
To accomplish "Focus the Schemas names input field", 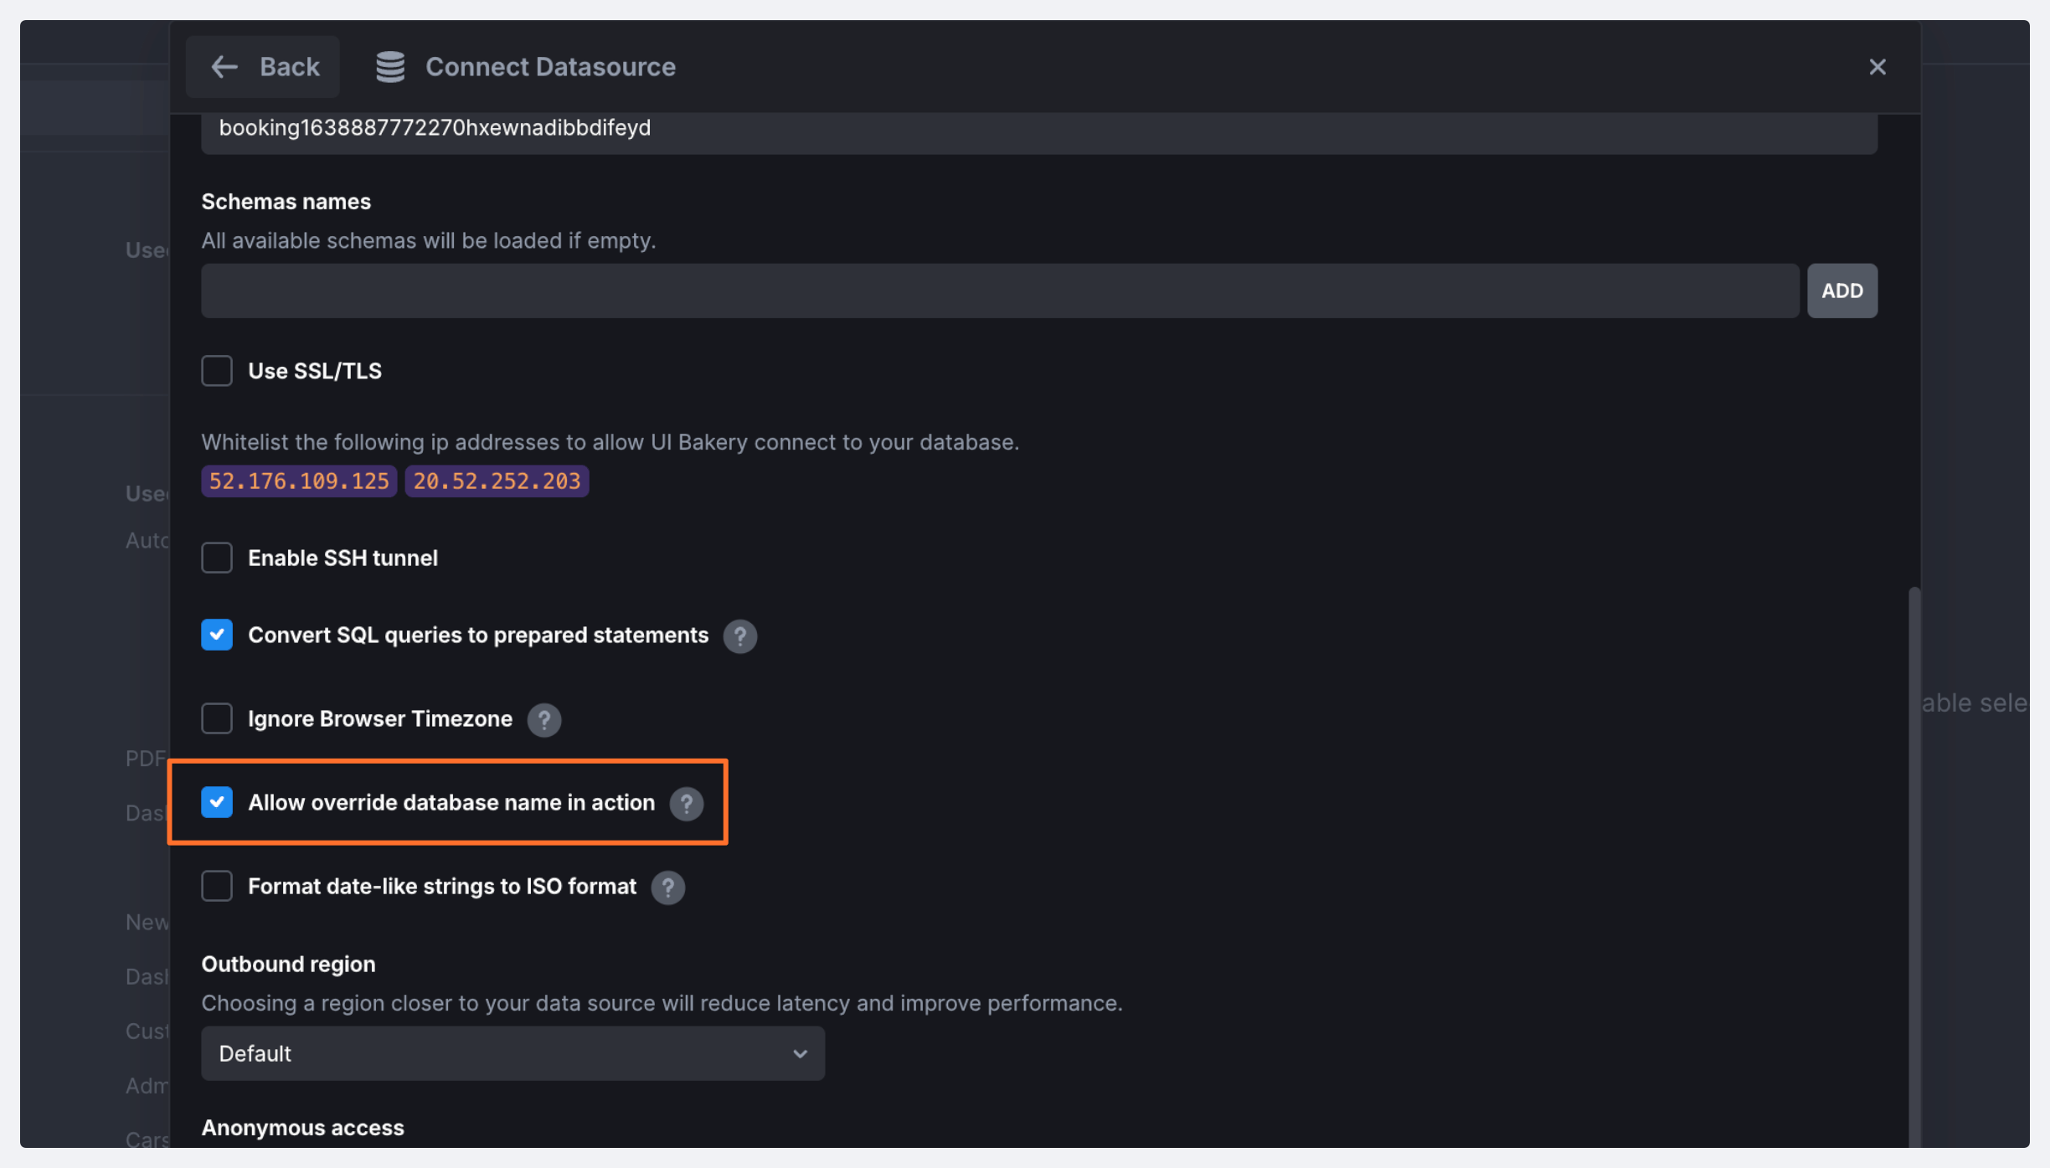I will 999,291.
